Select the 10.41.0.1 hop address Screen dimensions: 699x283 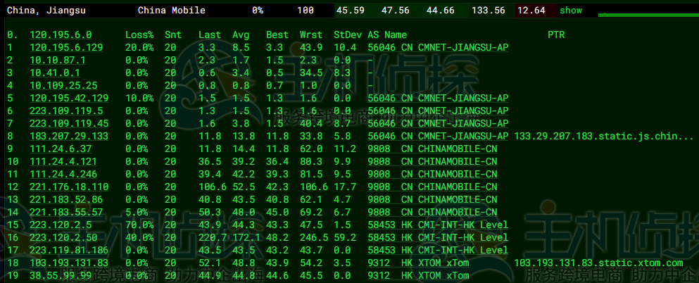[54, 73]
